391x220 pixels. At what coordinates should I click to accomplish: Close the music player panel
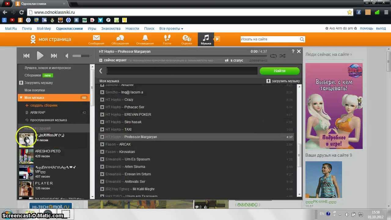(299, 51)
